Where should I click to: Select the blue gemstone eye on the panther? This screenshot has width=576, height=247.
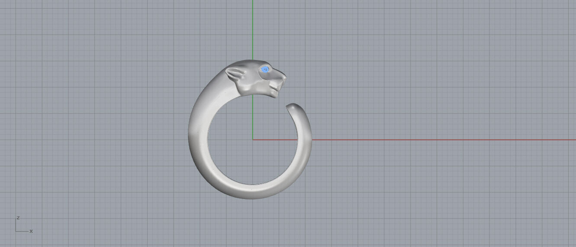tap(265, 69)
